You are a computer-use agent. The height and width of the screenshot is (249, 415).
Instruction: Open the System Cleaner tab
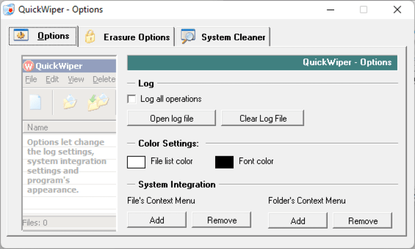coord(232,37)
